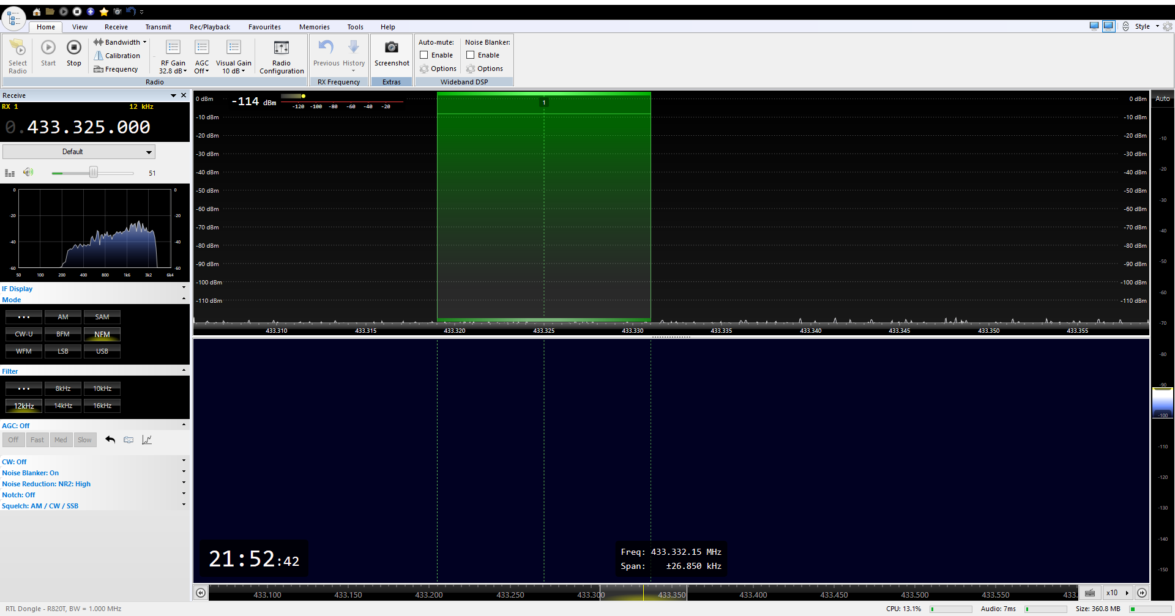Click the Home quick-access icon
This screenshot has height=616, width=1175.
[x=37, y=12]
